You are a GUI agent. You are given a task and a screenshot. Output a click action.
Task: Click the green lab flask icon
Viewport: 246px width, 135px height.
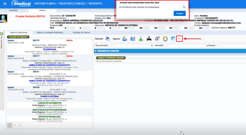click(141, 39)
